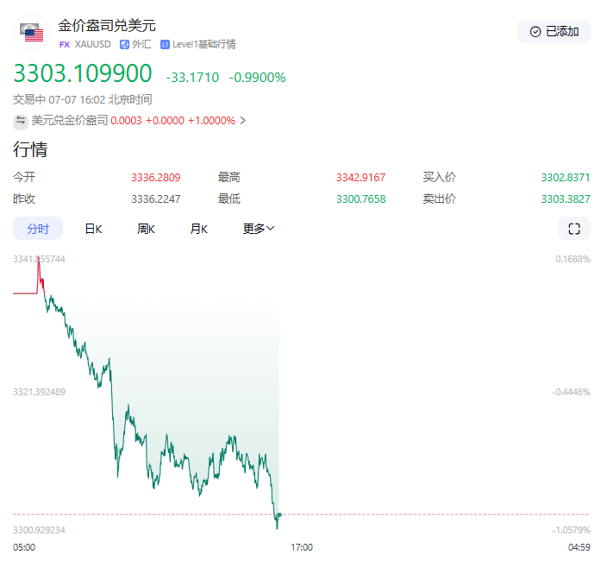Click the gold/USD currency pair flag icon
Image resolution: width=607 pixels, height=561 pixels.
(32, 33)
